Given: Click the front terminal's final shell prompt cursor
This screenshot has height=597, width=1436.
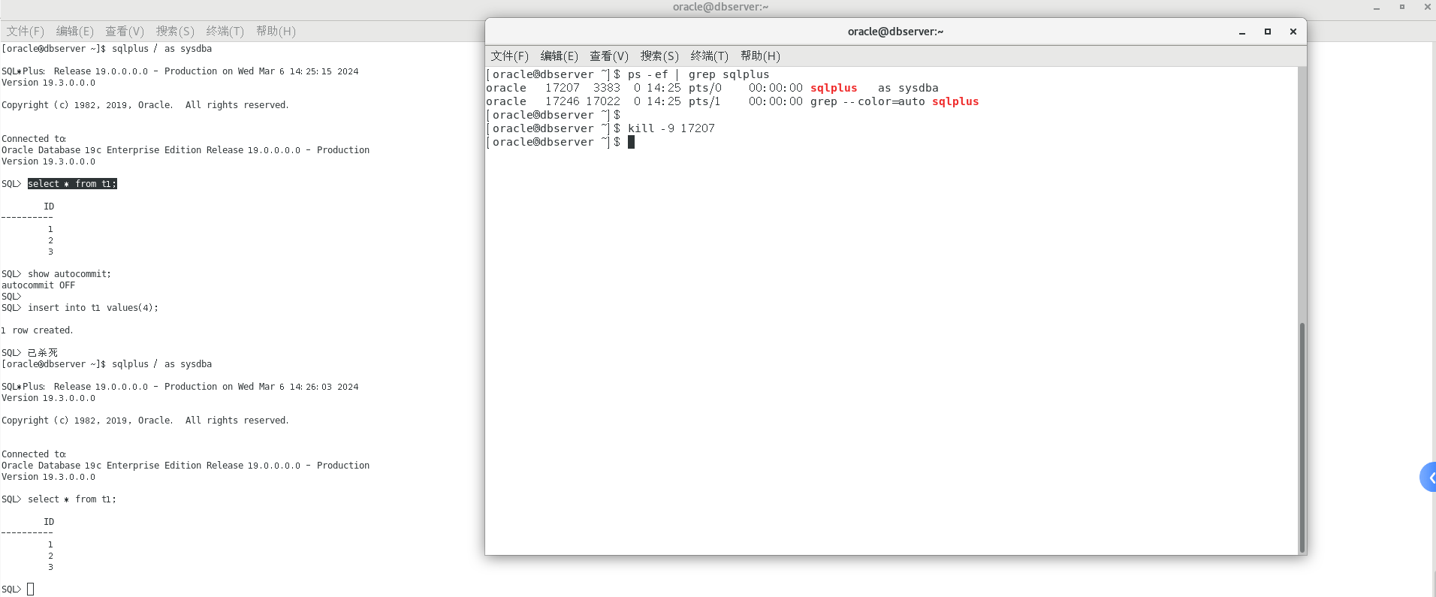Looking at the screenshot, I should [632, 142].
